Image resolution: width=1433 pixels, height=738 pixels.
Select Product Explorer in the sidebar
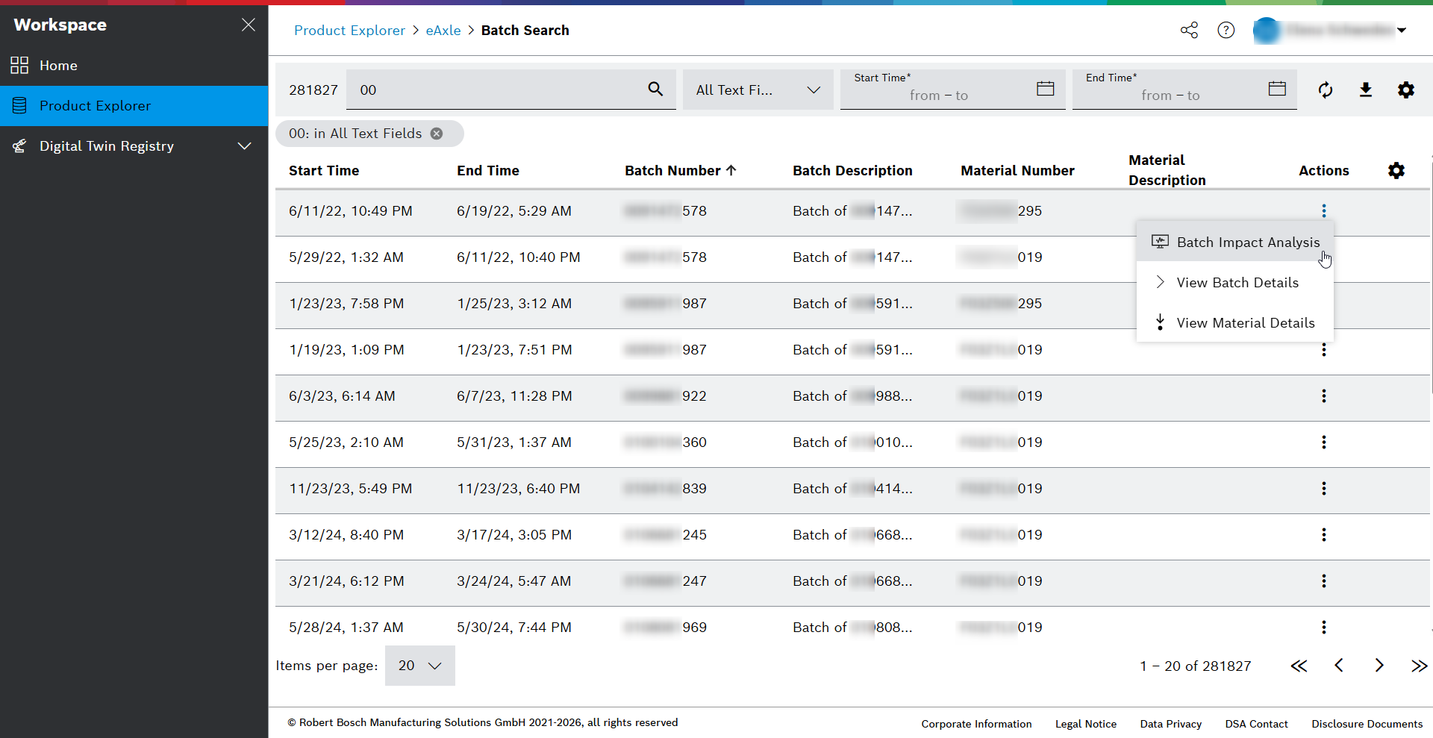coord(134,106)
